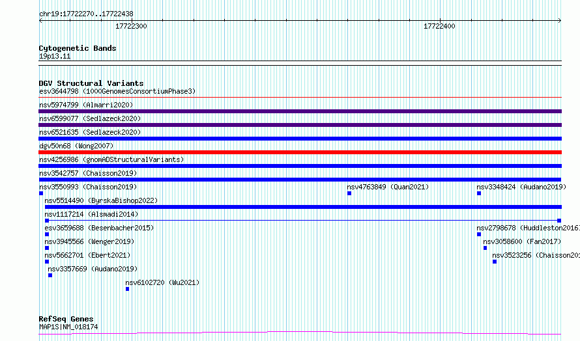Click the thin red line of esv3644798
This screenshot has width=580, height=341.
point(300,98)
